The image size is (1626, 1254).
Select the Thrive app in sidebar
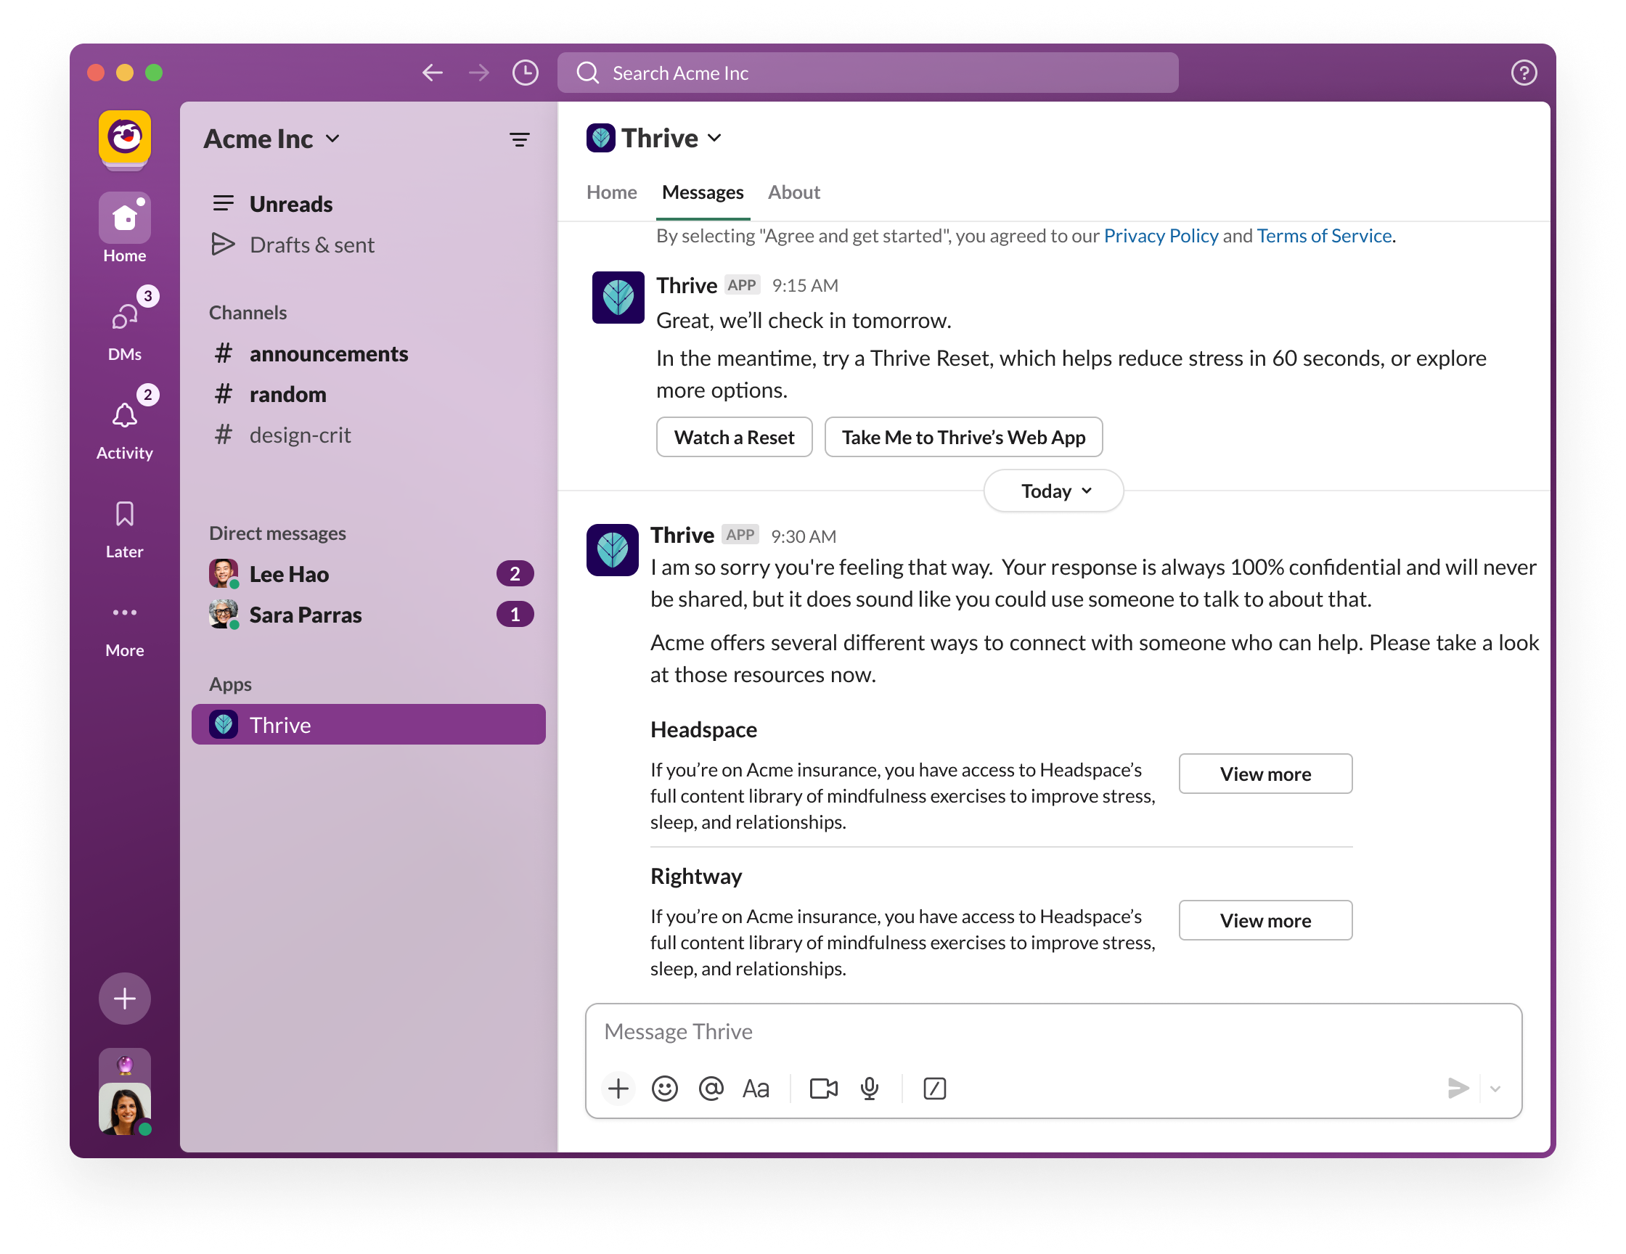[x=369, y=724]
